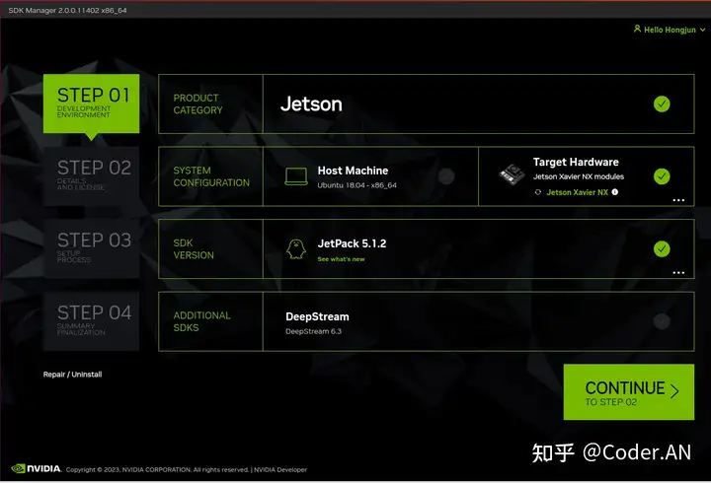Select the STEP 02 Details and License tab
711x483 pixels.
(x=91, y=176)
